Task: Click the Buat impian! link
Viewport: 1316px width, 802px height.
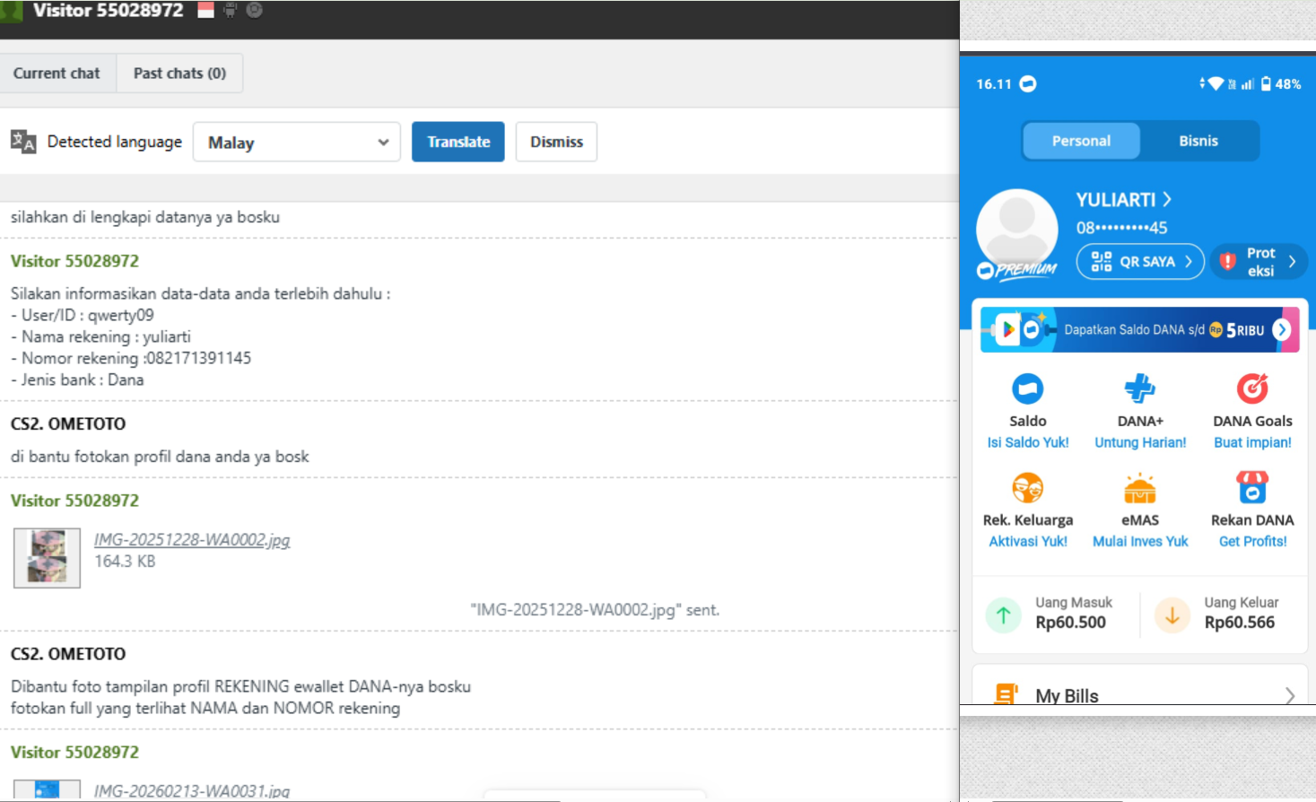Action: tap(1252, 442)
